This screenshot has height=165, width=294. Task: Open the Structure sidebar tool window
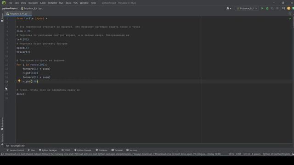click(x=2, y=139)
